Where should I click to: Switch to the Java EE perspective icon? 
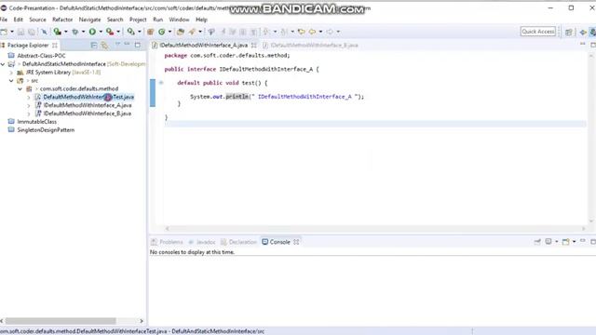pyautogui.click(x=583, y=32)
